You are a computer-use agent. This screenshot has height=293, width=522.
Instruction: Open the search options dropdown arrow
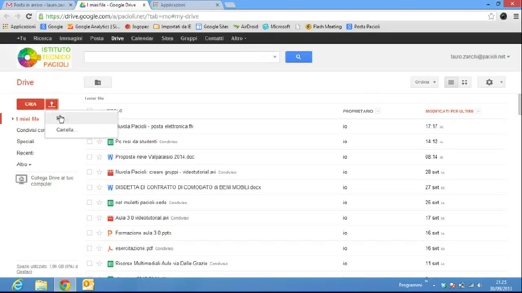point(275,57)
